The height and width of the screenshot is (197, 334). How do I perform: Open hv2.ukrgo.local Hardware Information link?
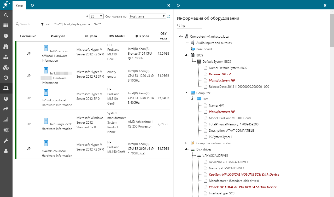[x=57, y=126]
